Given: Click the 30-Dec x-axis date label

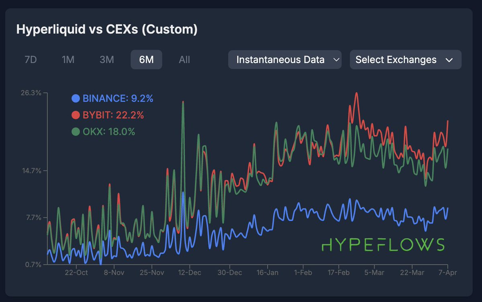Looking at the screenshot, I should click(x=229, y=272).
